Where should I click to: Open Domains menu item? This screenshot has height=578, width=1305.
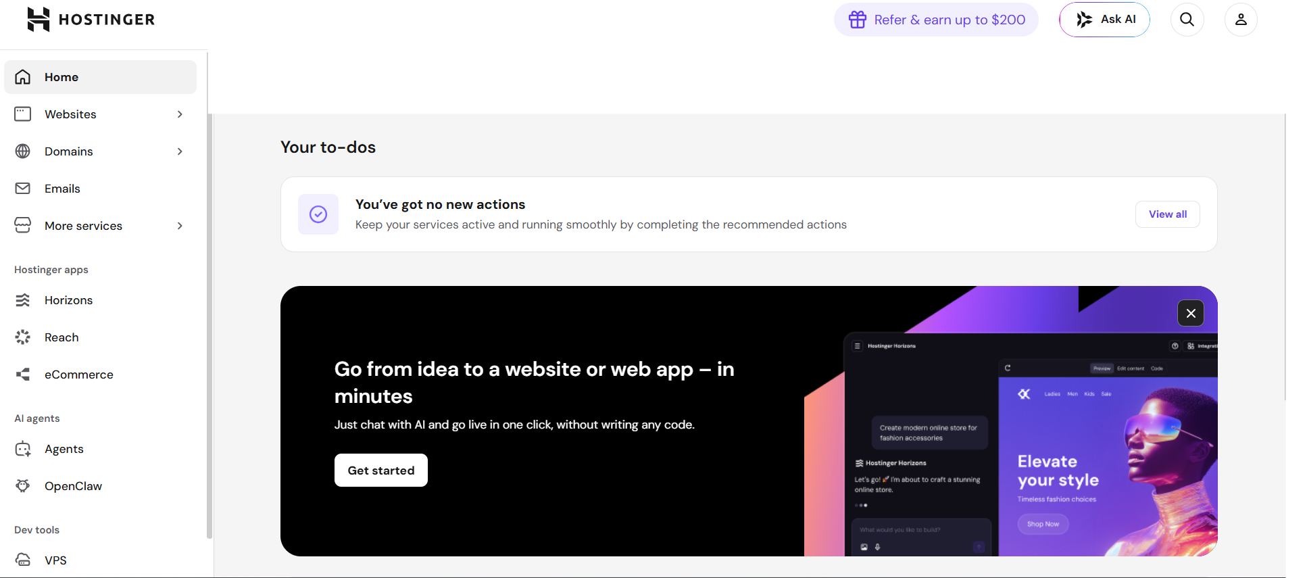[100, 151]
